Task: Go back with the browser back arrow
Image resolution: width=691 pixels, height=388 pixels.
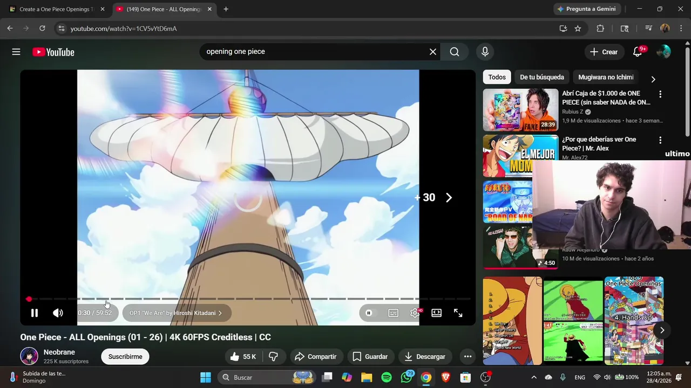Action: pyautogui.click(x=10, y=29)
